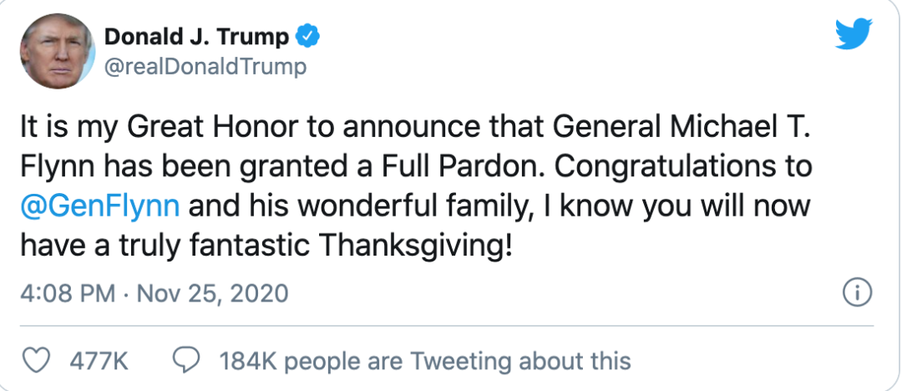Open the tweet info circle icon

(857, 294)
